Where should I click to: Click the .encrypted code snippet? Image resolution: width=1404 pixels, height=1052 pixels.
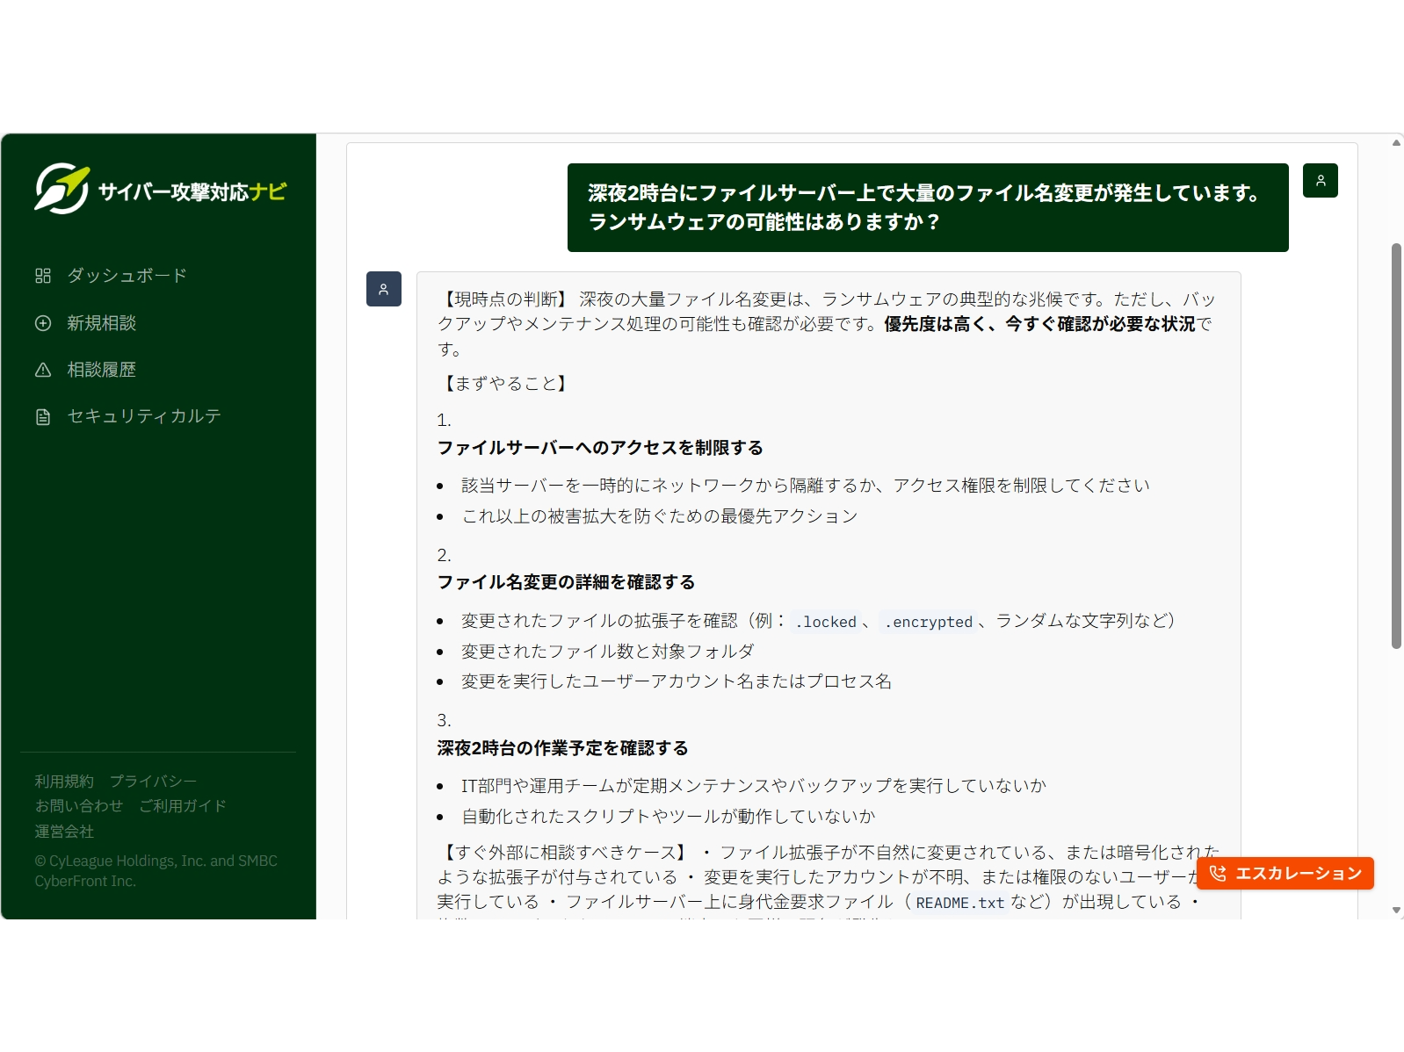click(929, 622)
